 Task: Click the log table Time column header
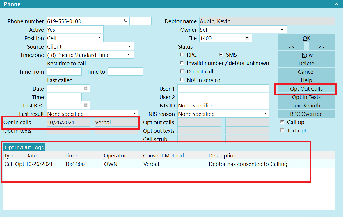pyautogui.click(x=70, y=156)
